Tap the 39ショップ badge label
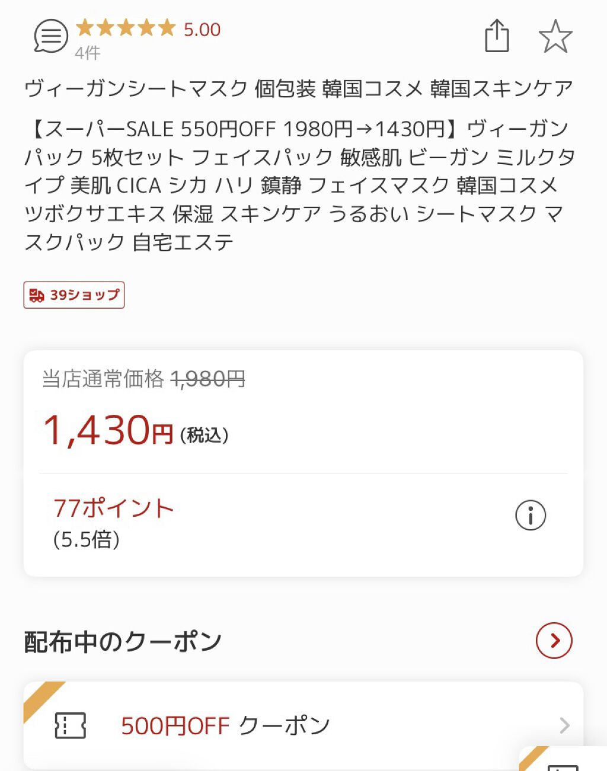This screenshot has height=771, width=607. pyautogui.click(x=84, y=295)
